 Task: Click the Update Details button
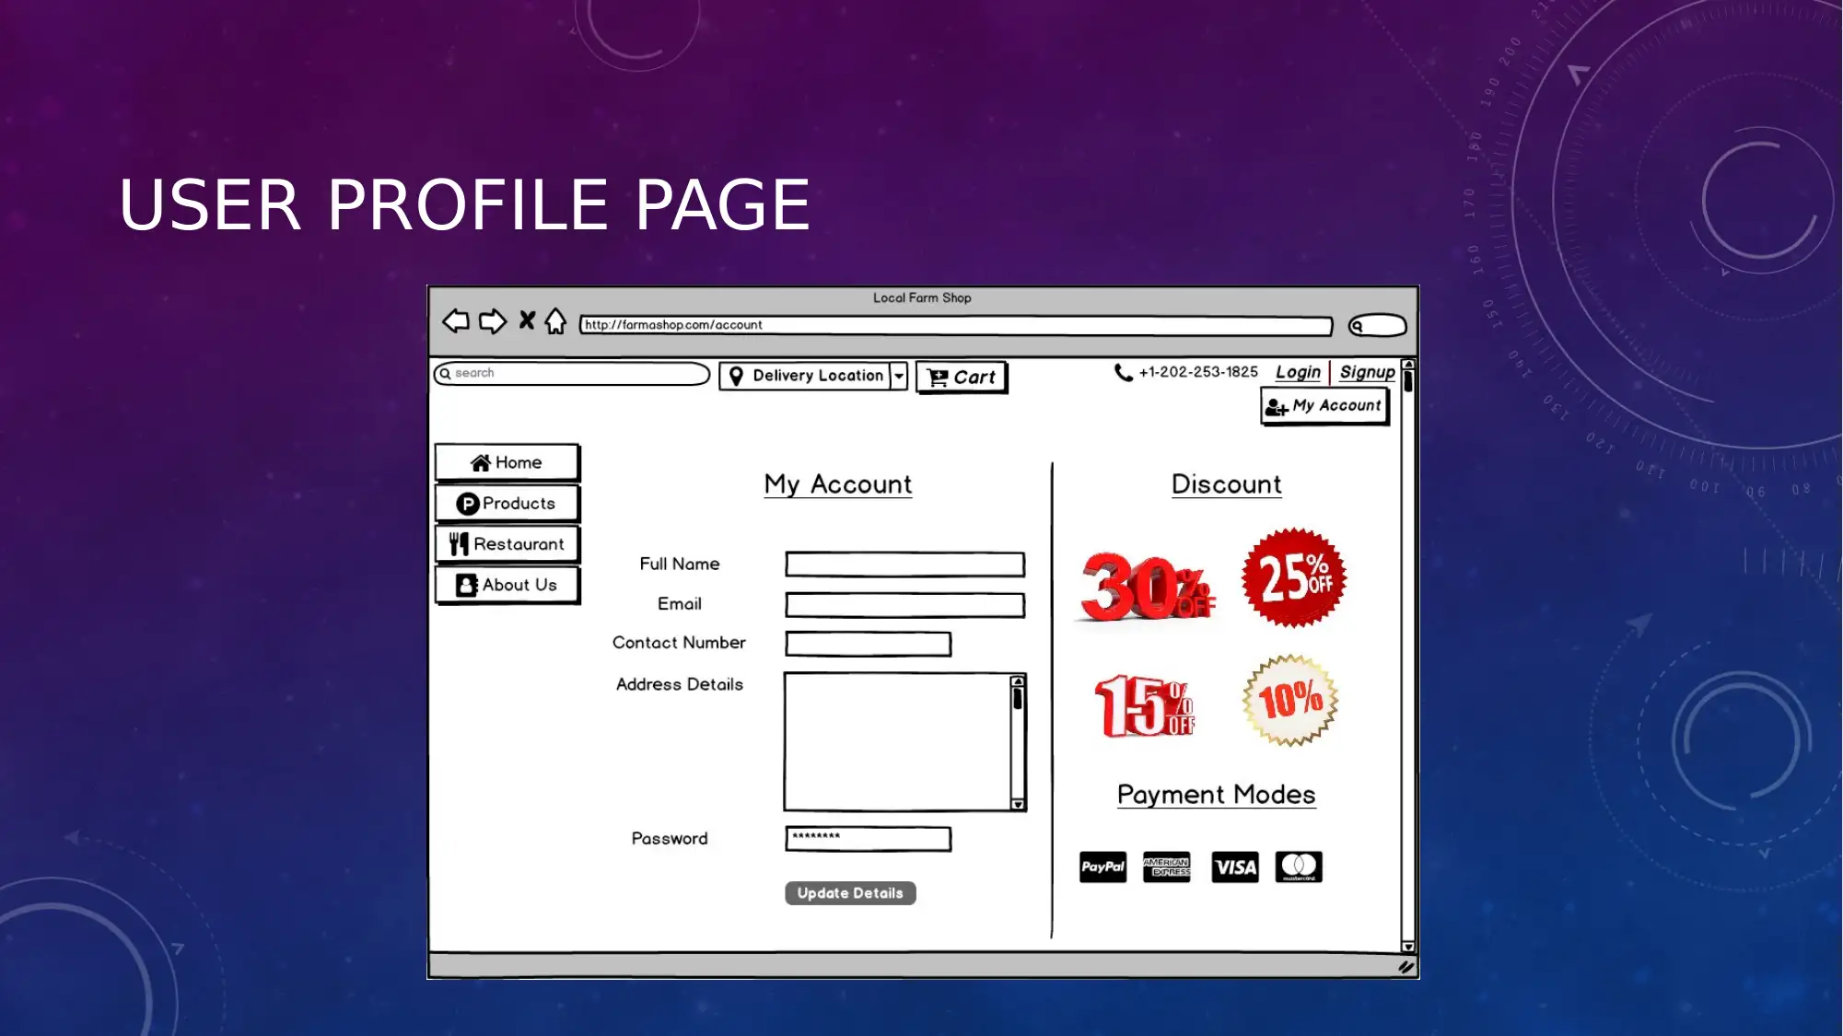pyautogui.click(x=850, y=893)
